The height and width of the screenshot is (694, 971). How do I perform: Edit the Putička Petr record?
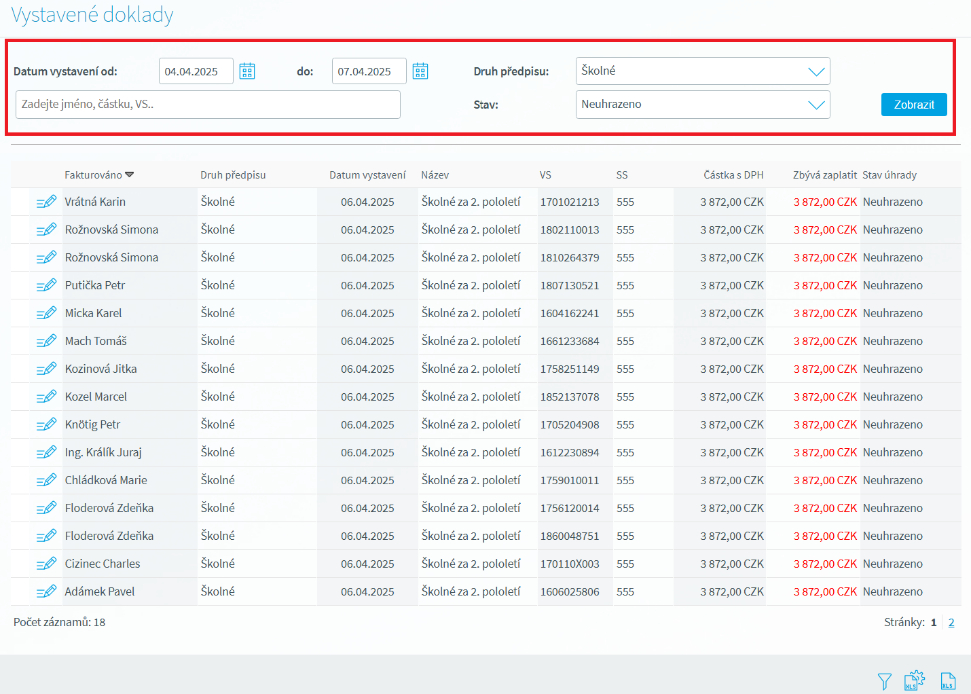pos(46,285)
